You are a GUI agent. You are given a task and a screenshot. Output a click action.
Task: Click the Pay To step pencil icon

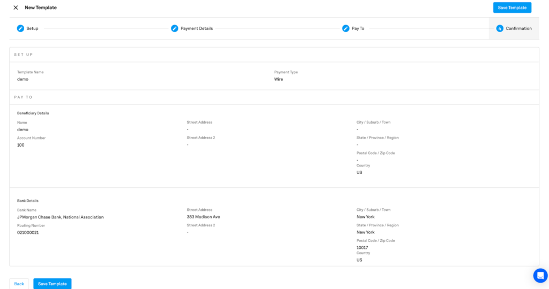pos(346,28)
